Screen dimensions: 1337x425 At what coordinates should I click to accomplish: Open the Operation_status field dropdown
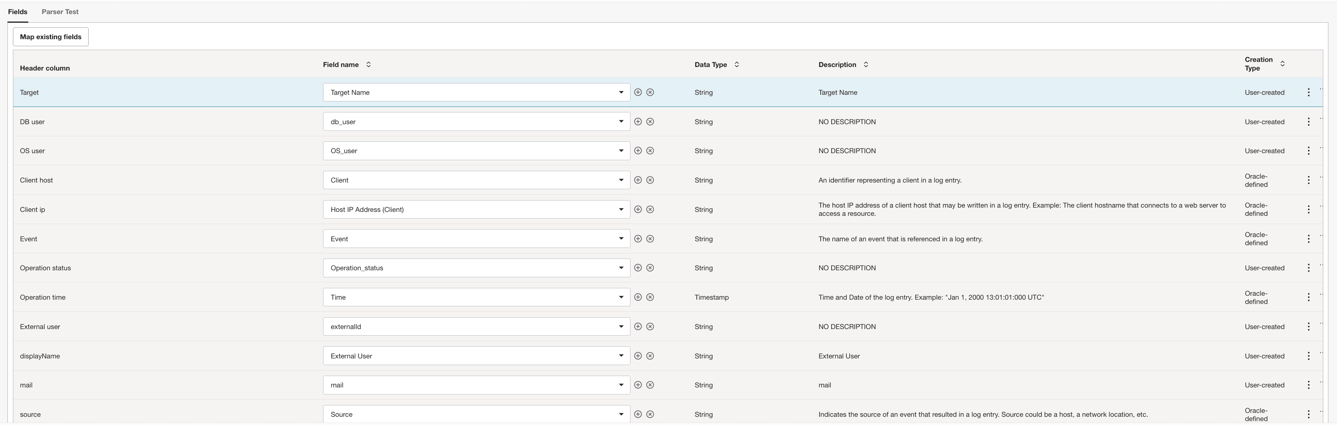[621, 268]
